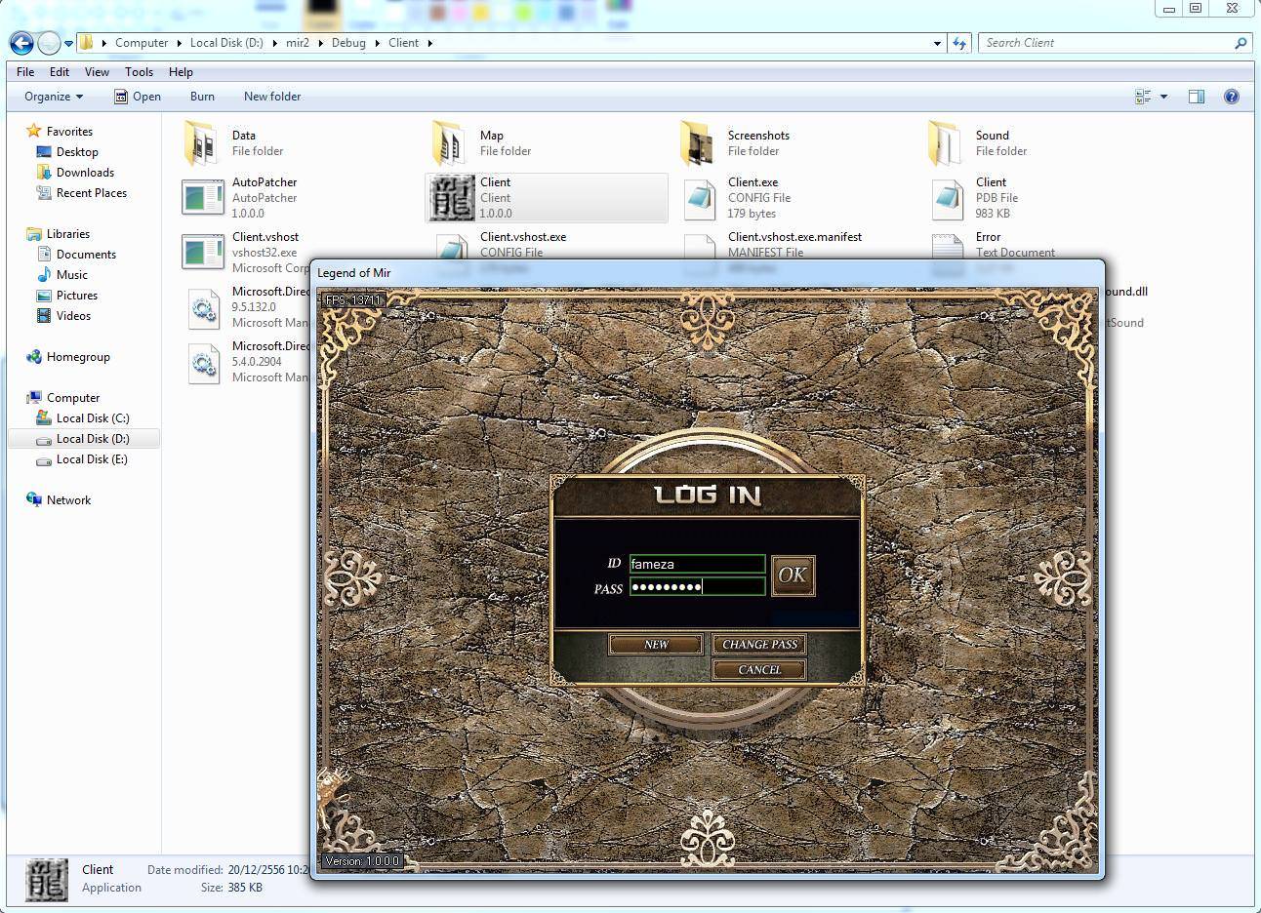Image resolution: width=1261 pixels, height=913 pixels.
Task: Click the Change your view icon
Action: click(x=1143, y=97)
